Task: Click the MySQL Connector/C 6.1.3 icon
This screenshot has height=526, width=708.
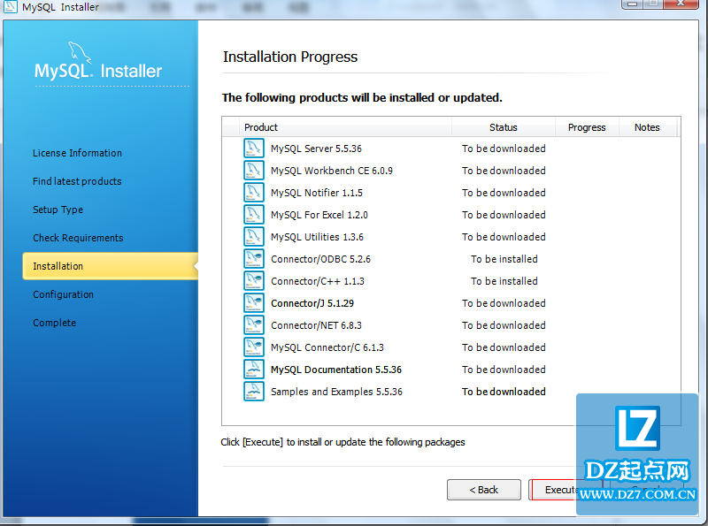Action: pos(254,347)
